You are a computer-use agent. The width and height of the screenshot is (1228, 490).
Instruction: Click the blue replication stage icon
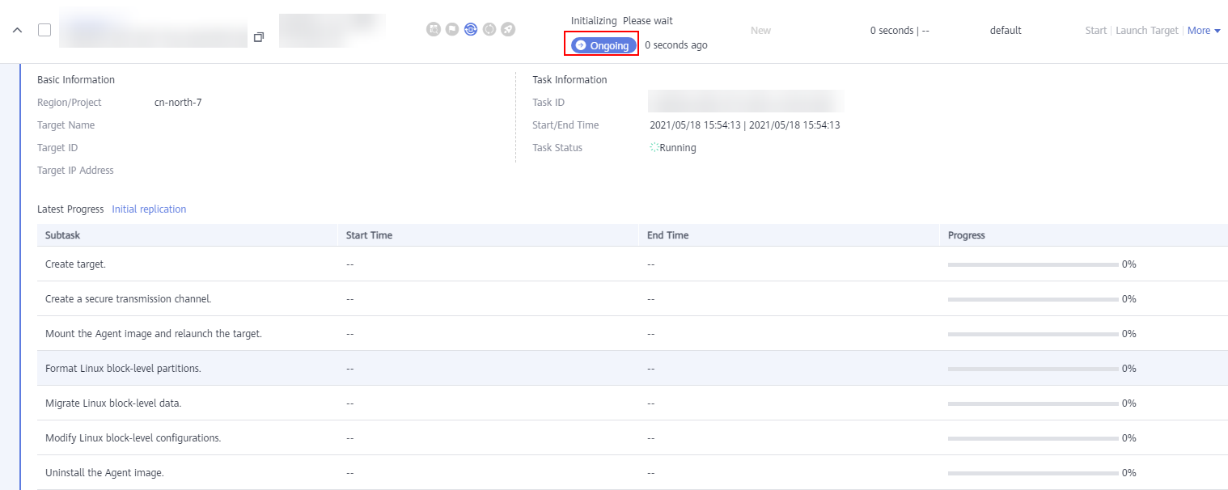(471, 30)
